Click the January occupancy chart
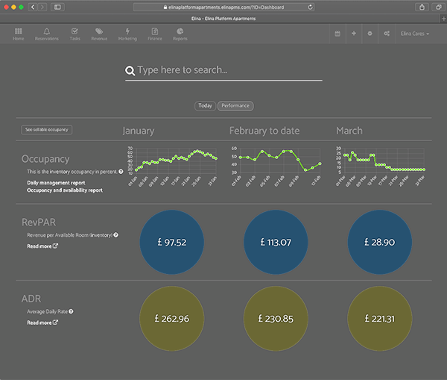 pos(172,166)
